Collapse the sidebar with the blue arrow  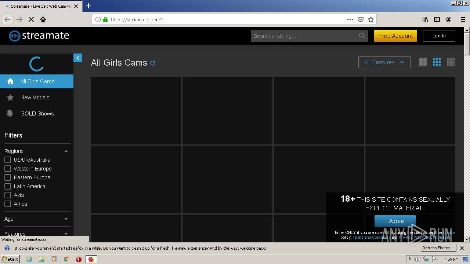(x=78, y=58)
